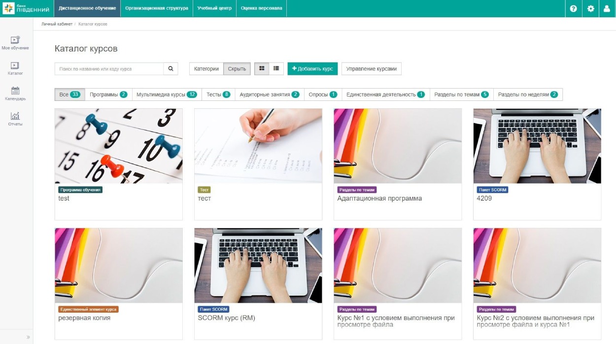
Task: Switch to grid view layout
Action: (262, 69)
